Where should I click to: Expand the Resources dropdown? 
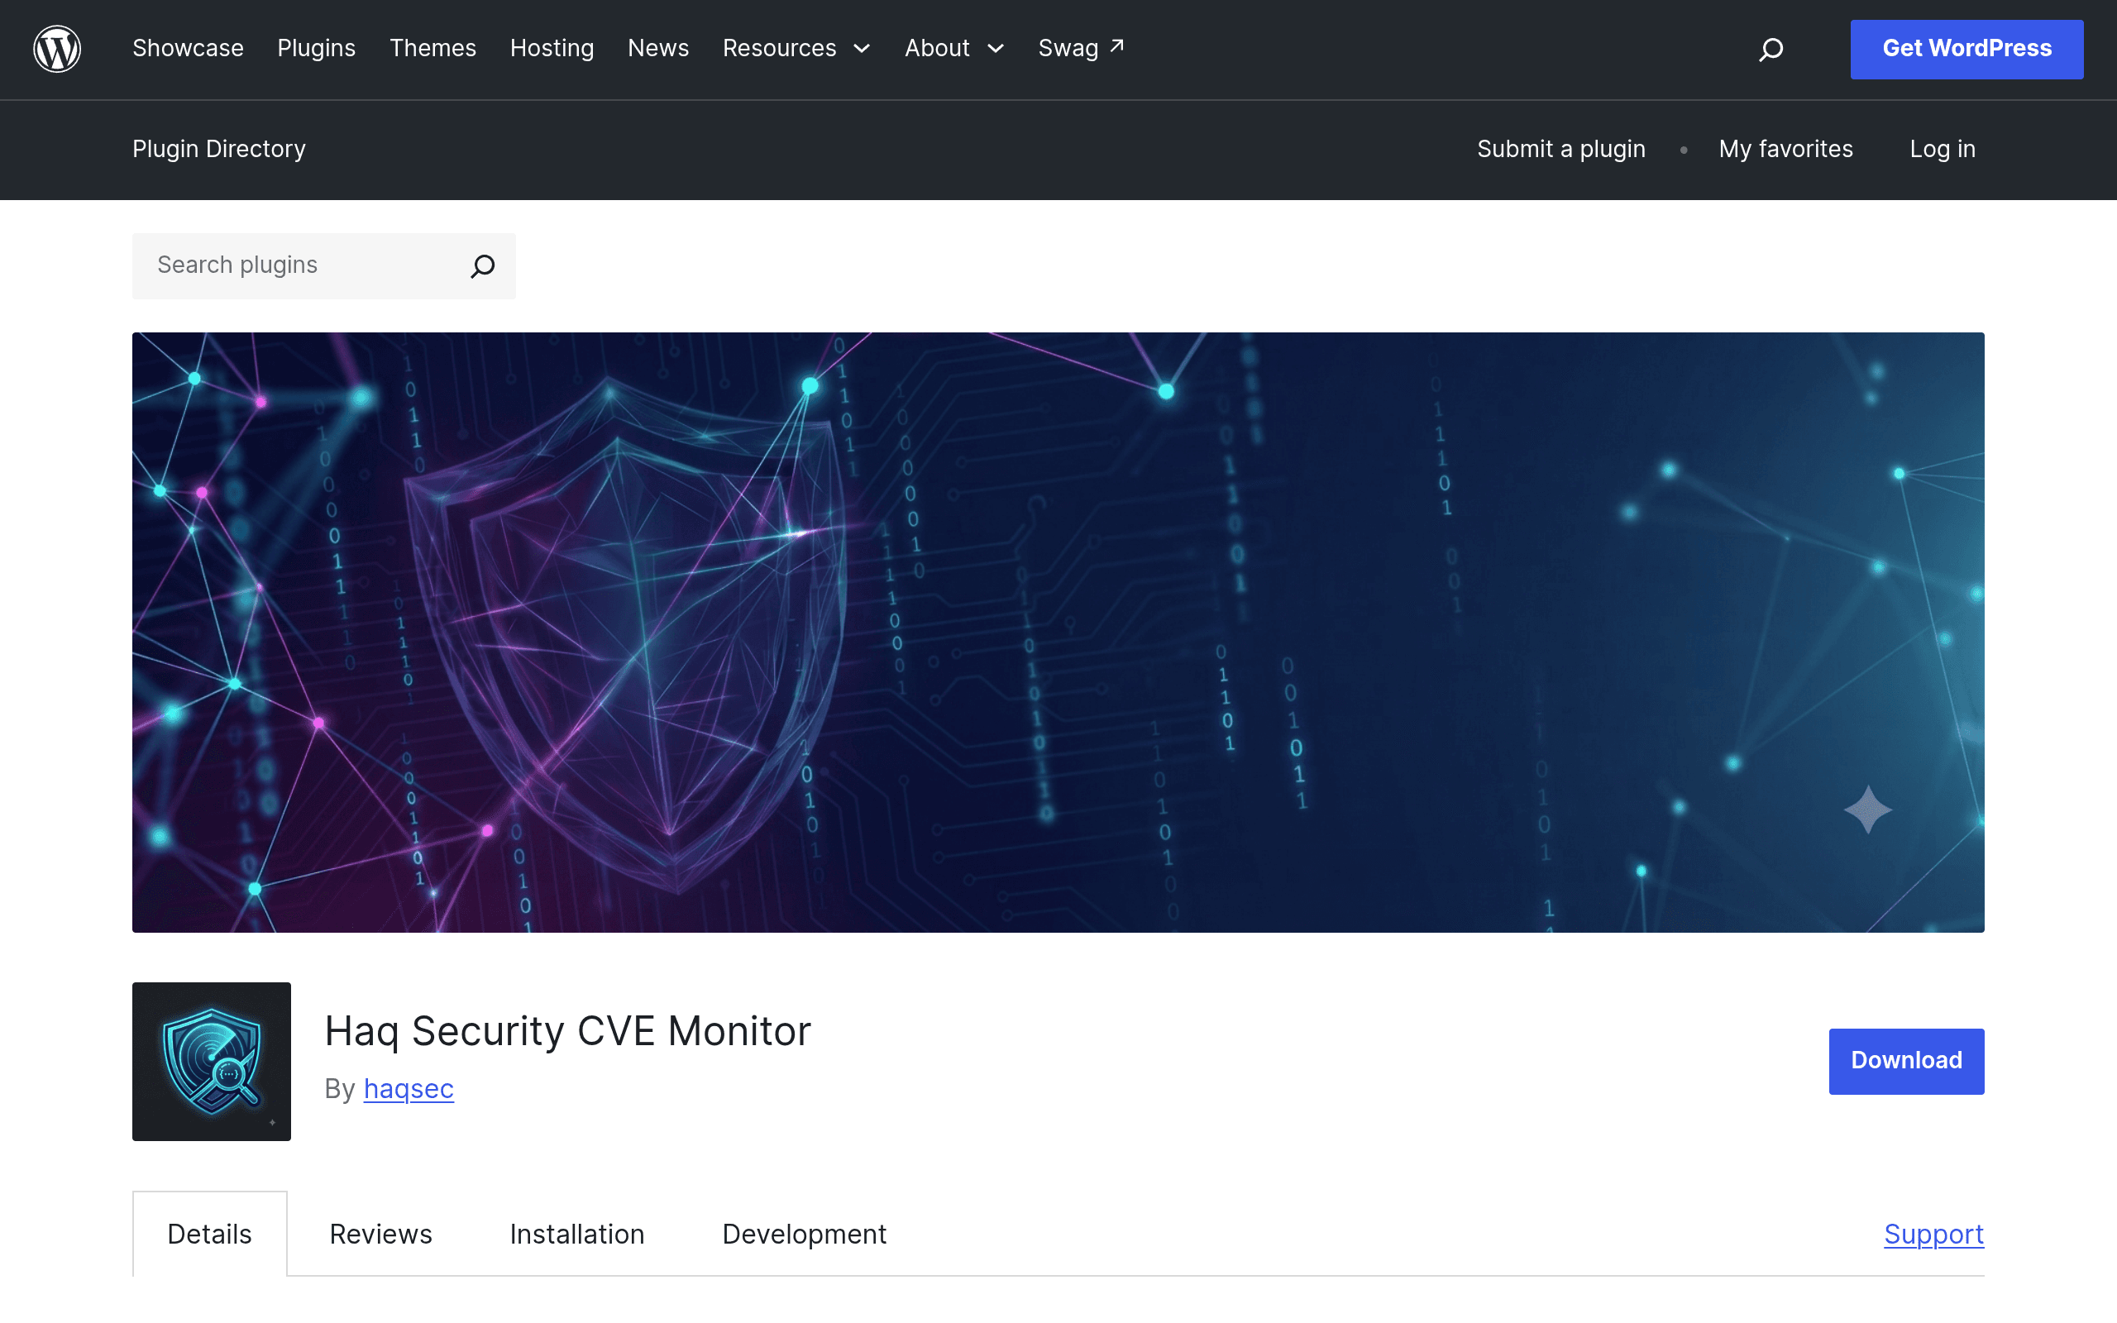click(797, 48)
